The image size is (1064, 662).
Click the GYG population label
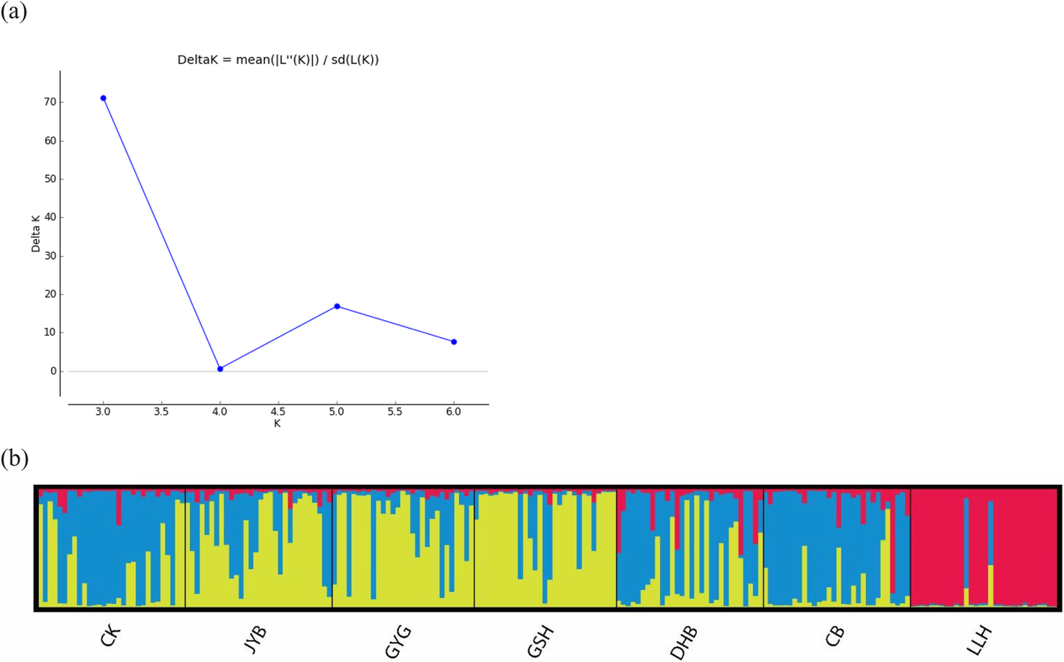tap(398, 642)
